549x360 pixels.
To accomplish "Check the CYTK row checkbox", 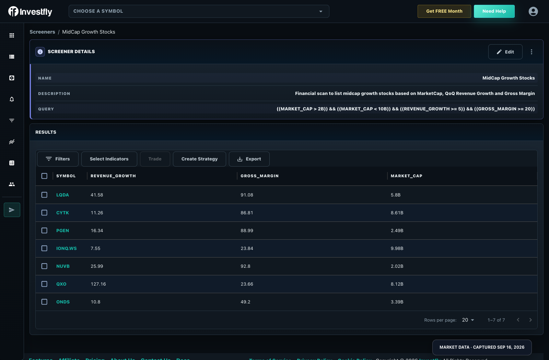I will click(x=44, y=213).
